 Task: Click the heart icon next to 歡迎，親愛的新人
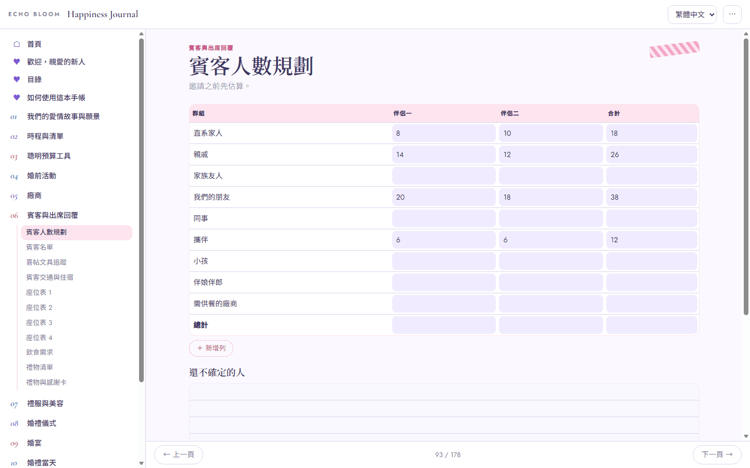coord(17,62)
